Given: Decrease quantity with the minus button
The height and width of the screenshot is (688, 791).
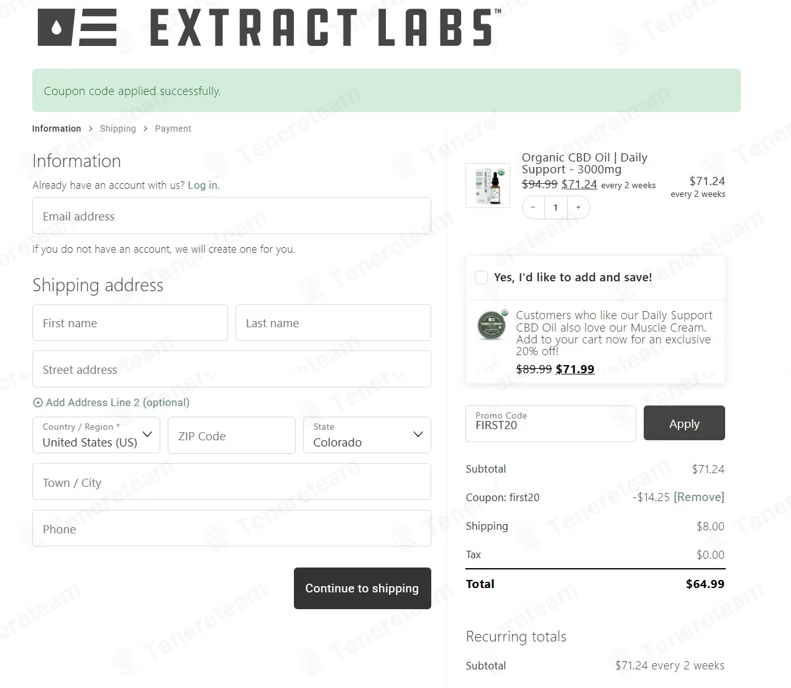Looking at the screenshot, I should click(533, 207).
